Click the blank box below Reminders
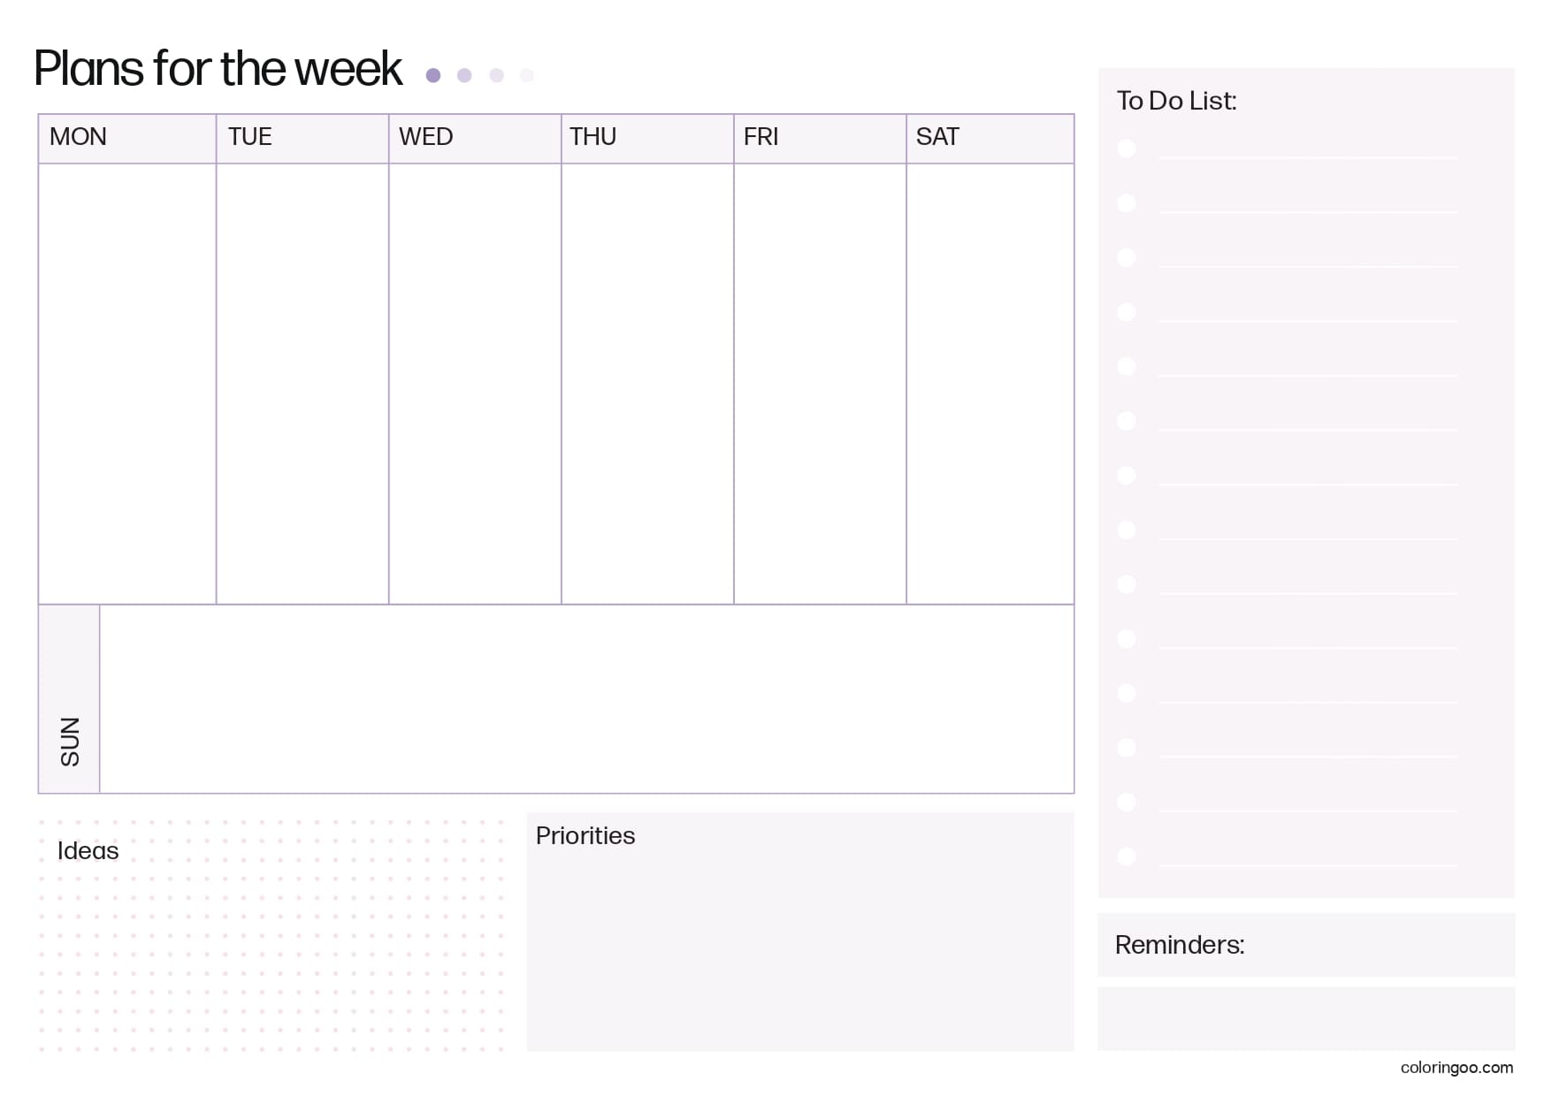 (1306, 1018)
